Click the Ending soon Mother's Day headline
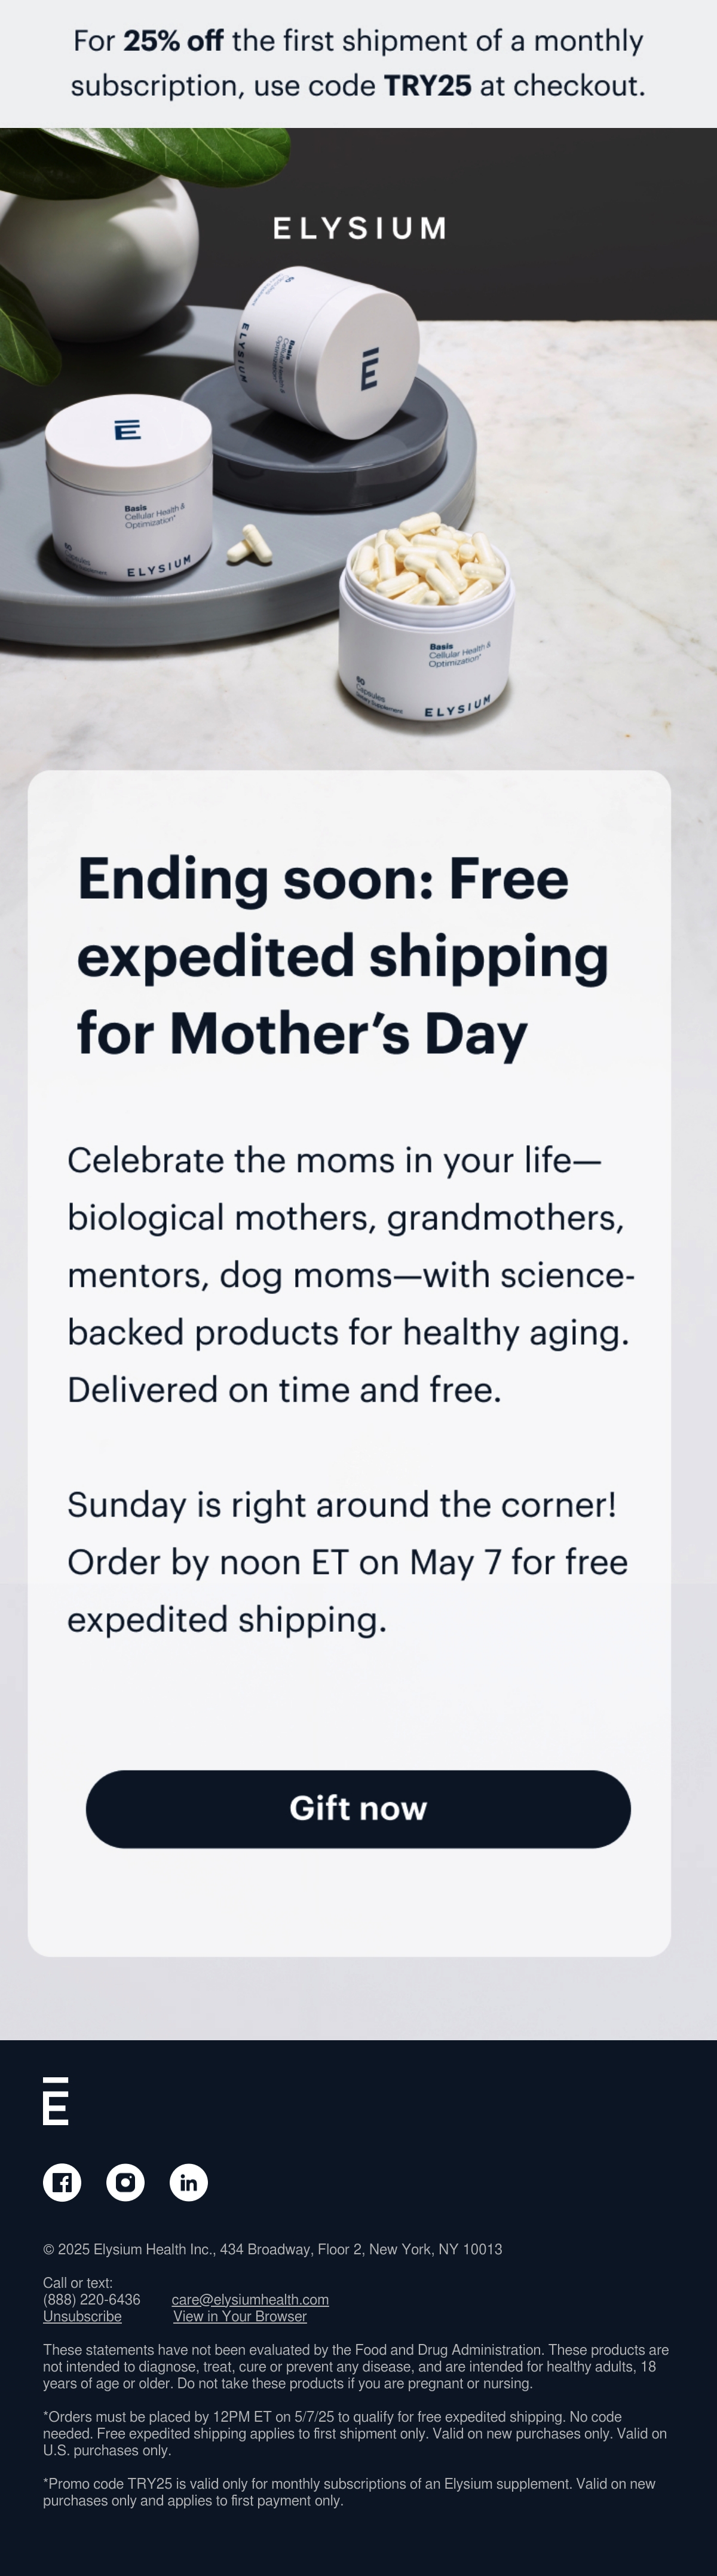The image size is (717, 2576). pyautogui.click(x=342, y=955)
